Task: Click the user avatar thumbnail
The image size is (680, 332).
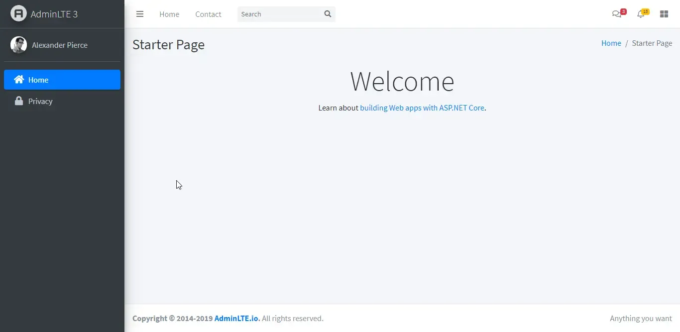Action: tap(18, 45)
